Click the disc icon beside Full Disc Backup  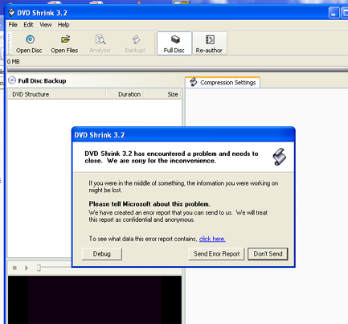click(x=12, y=80)
